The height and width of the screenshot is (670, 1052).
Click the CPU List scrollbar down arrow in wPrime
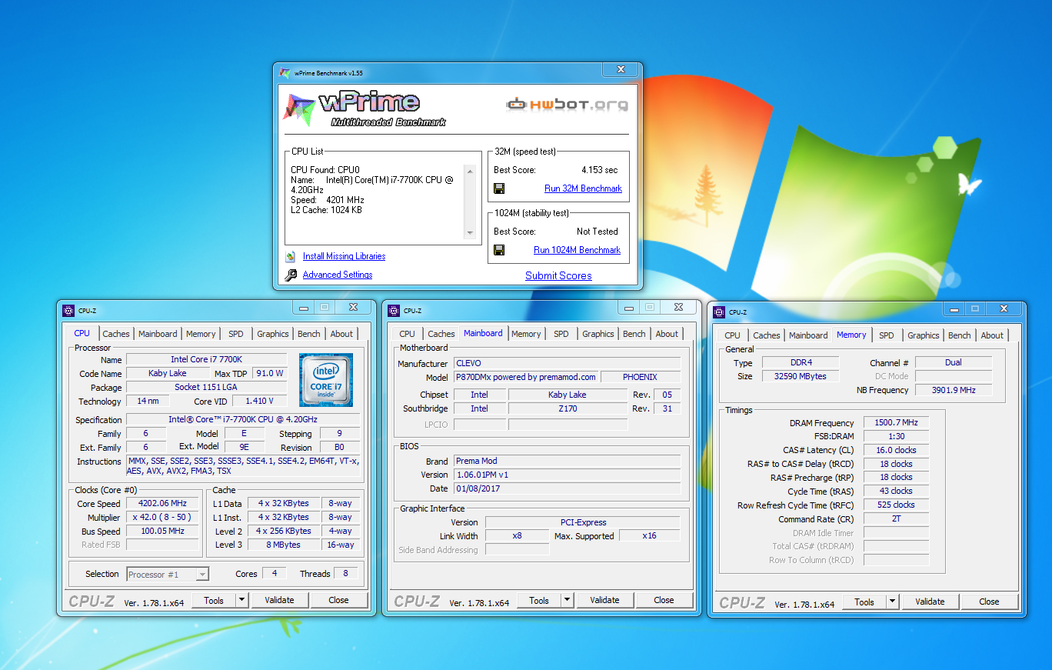(x=470, y=233)
